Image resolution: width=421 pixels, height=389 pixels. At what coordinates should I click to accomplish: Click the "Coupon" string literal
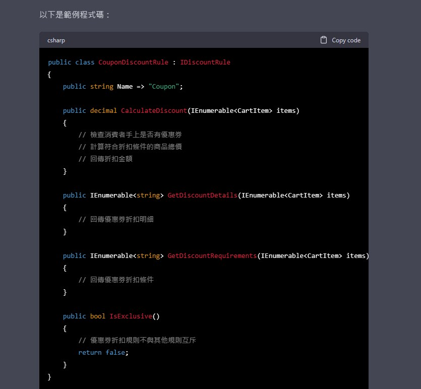[x=164, y=87]
